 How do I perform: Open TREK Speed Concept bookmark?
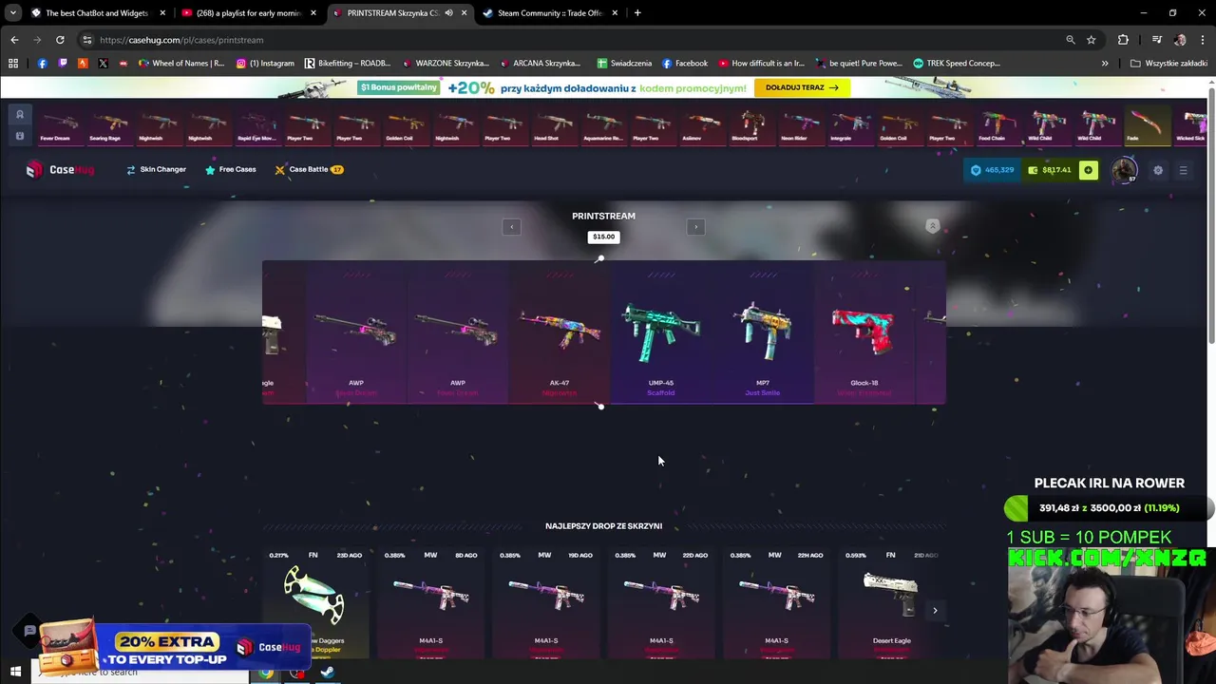(x=957, y=64)
